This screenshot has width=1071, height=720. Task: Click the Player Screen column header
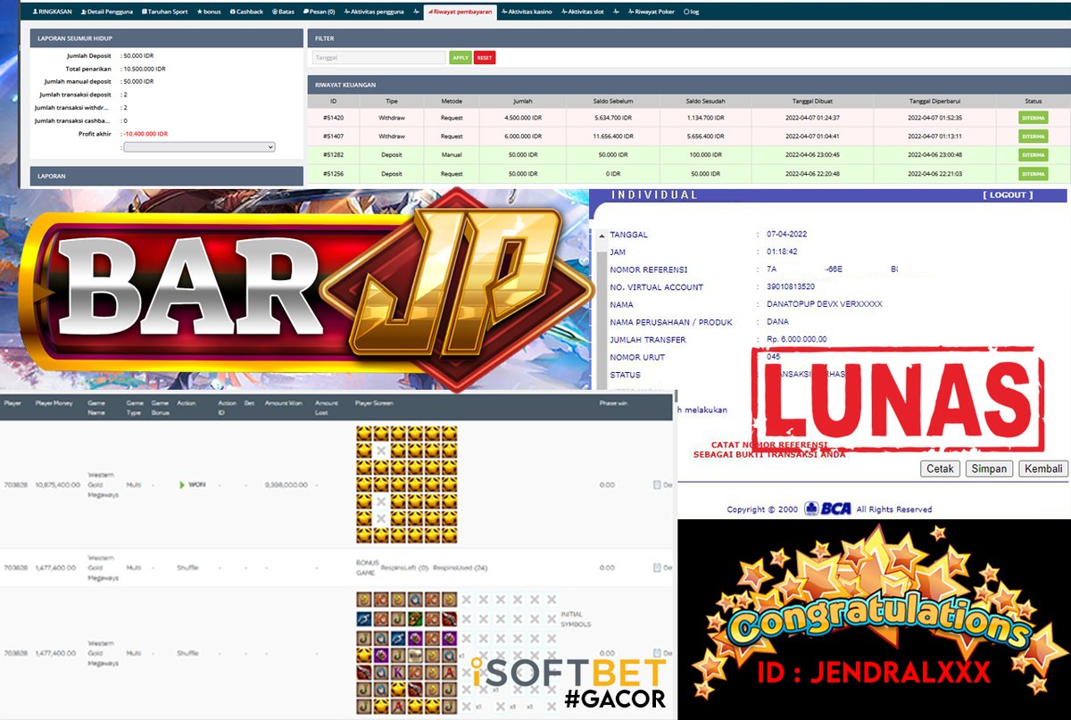pos(374,404)
